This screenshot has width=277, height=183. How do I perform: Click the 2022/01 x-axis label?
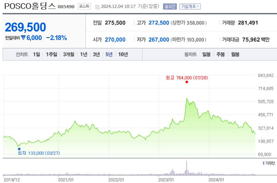tap(116, 180)
